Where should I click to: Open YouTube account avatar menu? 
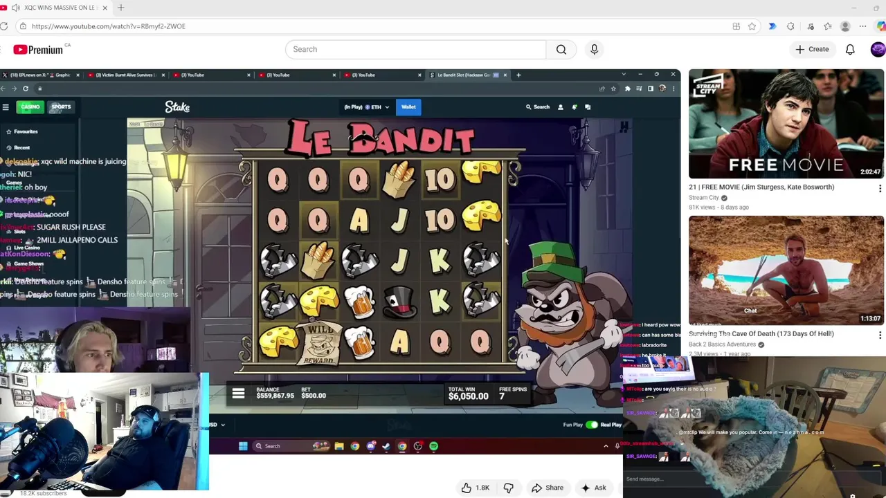[878, 49]
